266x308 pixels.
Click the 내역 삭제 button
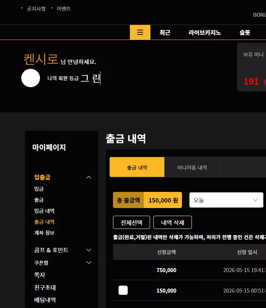pyautogui.click(x=172, y=222)
